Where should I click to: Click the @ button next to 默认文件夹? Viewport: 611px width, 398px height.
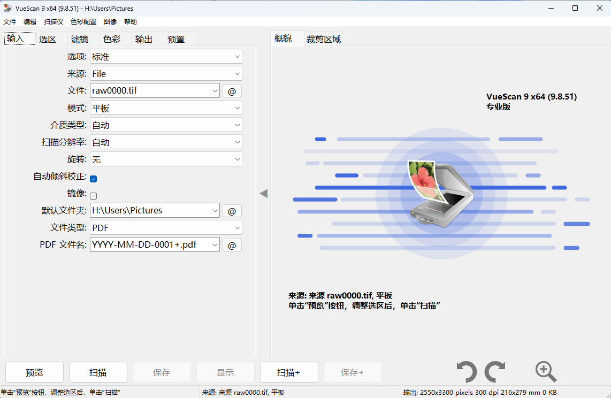(x=232, y=211)
